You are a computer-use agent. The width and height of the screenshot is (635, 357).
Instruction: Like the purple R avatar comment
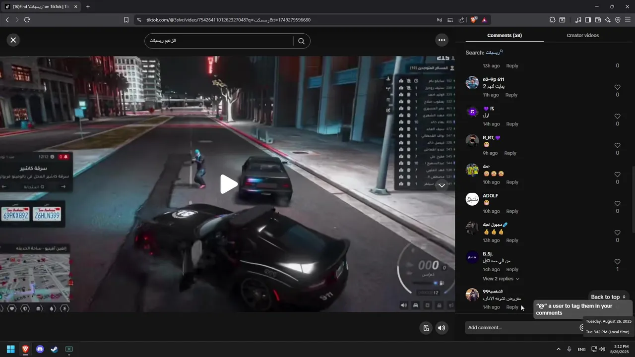click(x=617, y=117)
